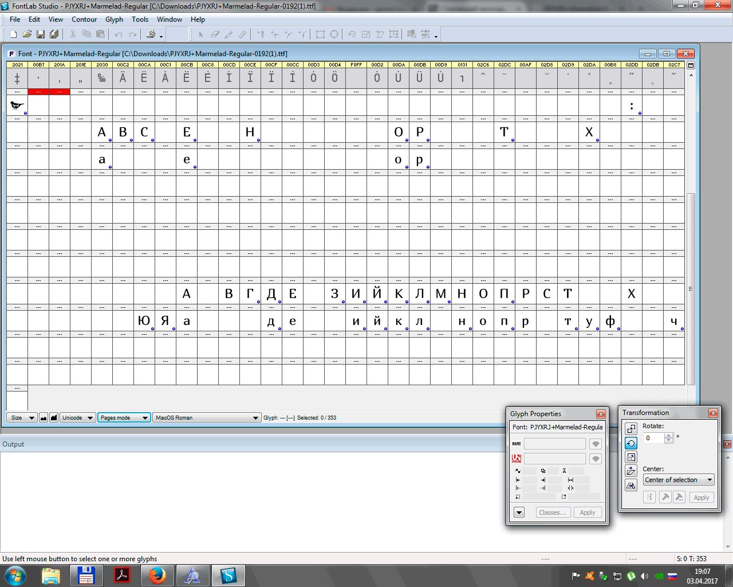
Task: Open the Size dropdown in the font window
Action: [x=22, y=417]
